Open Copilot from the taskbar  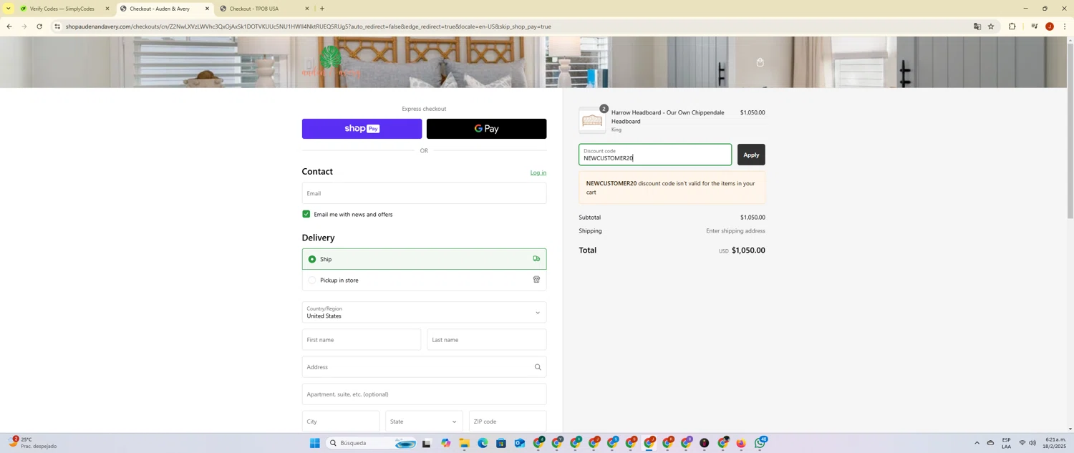445,443
